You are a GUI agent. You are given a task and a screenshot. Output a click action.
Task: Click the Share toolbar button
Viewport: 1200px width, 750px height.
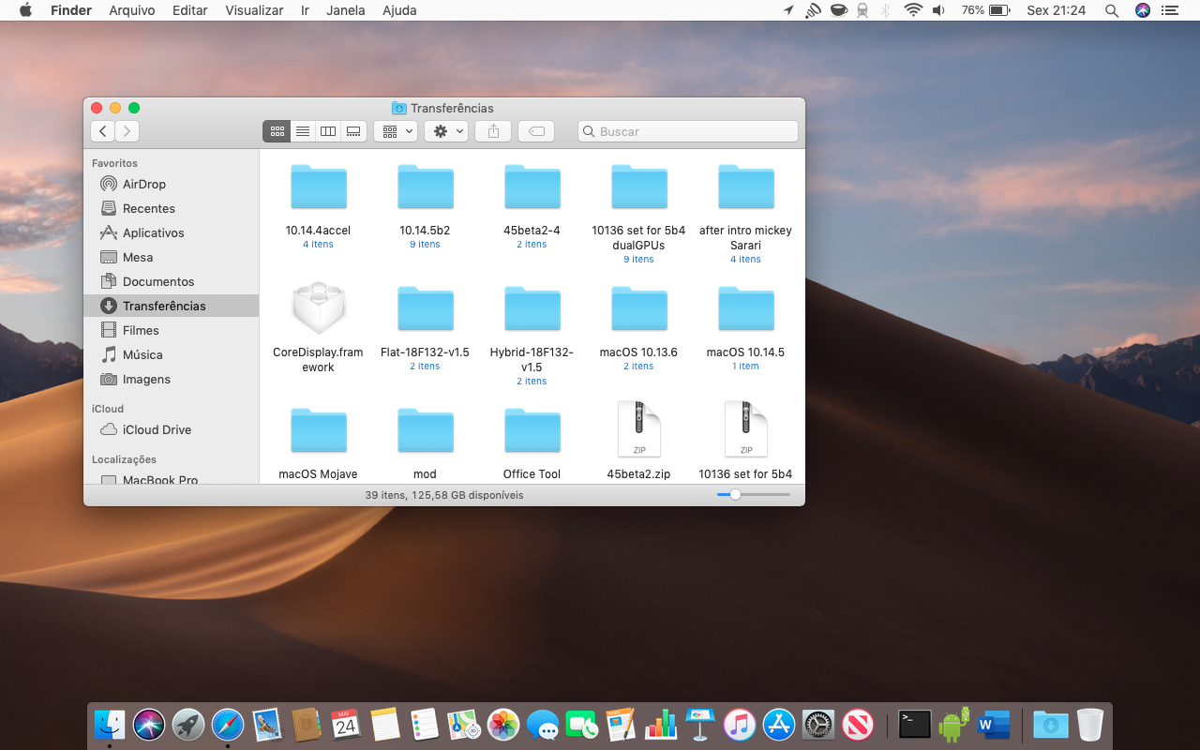tap(493, 131)
